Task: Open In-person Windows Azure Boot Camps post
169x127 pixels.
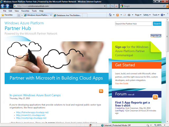Action: point(35,95)
